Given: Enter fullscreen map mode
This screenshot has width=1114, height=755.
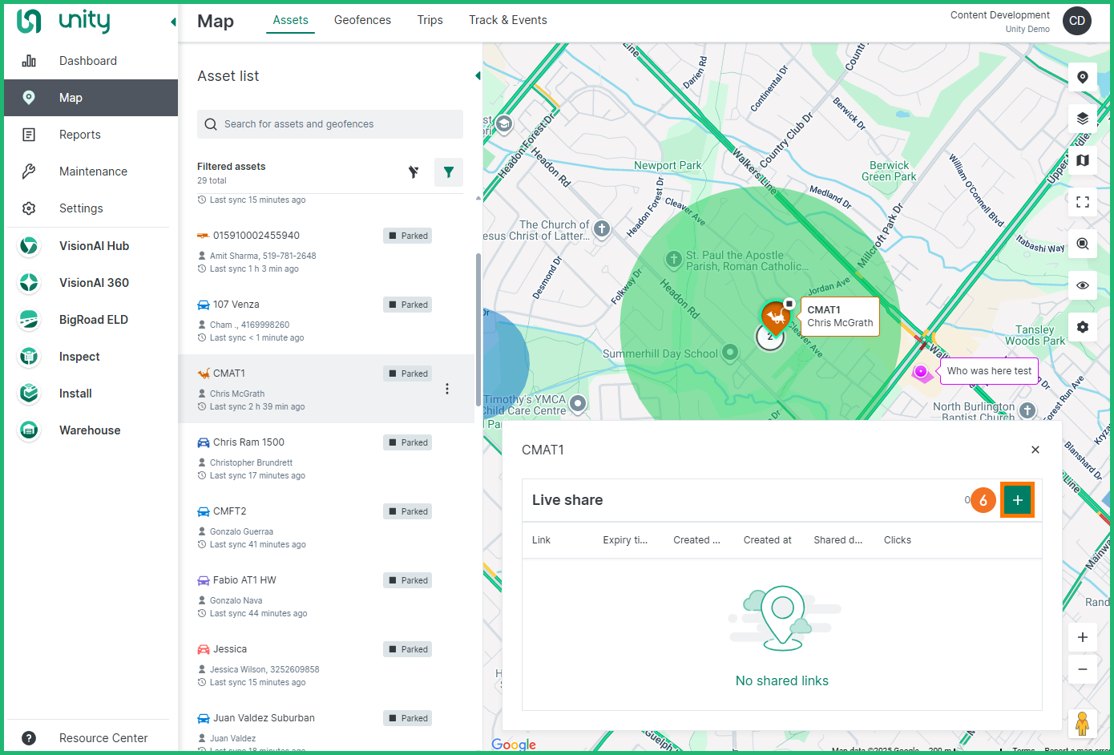Looking at the screenshot, I should point(1082,202).
